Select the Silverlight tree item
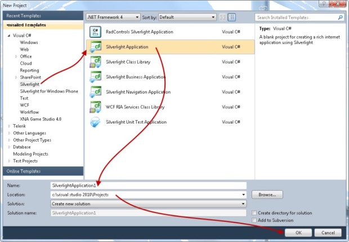 (x=30, y=84)
